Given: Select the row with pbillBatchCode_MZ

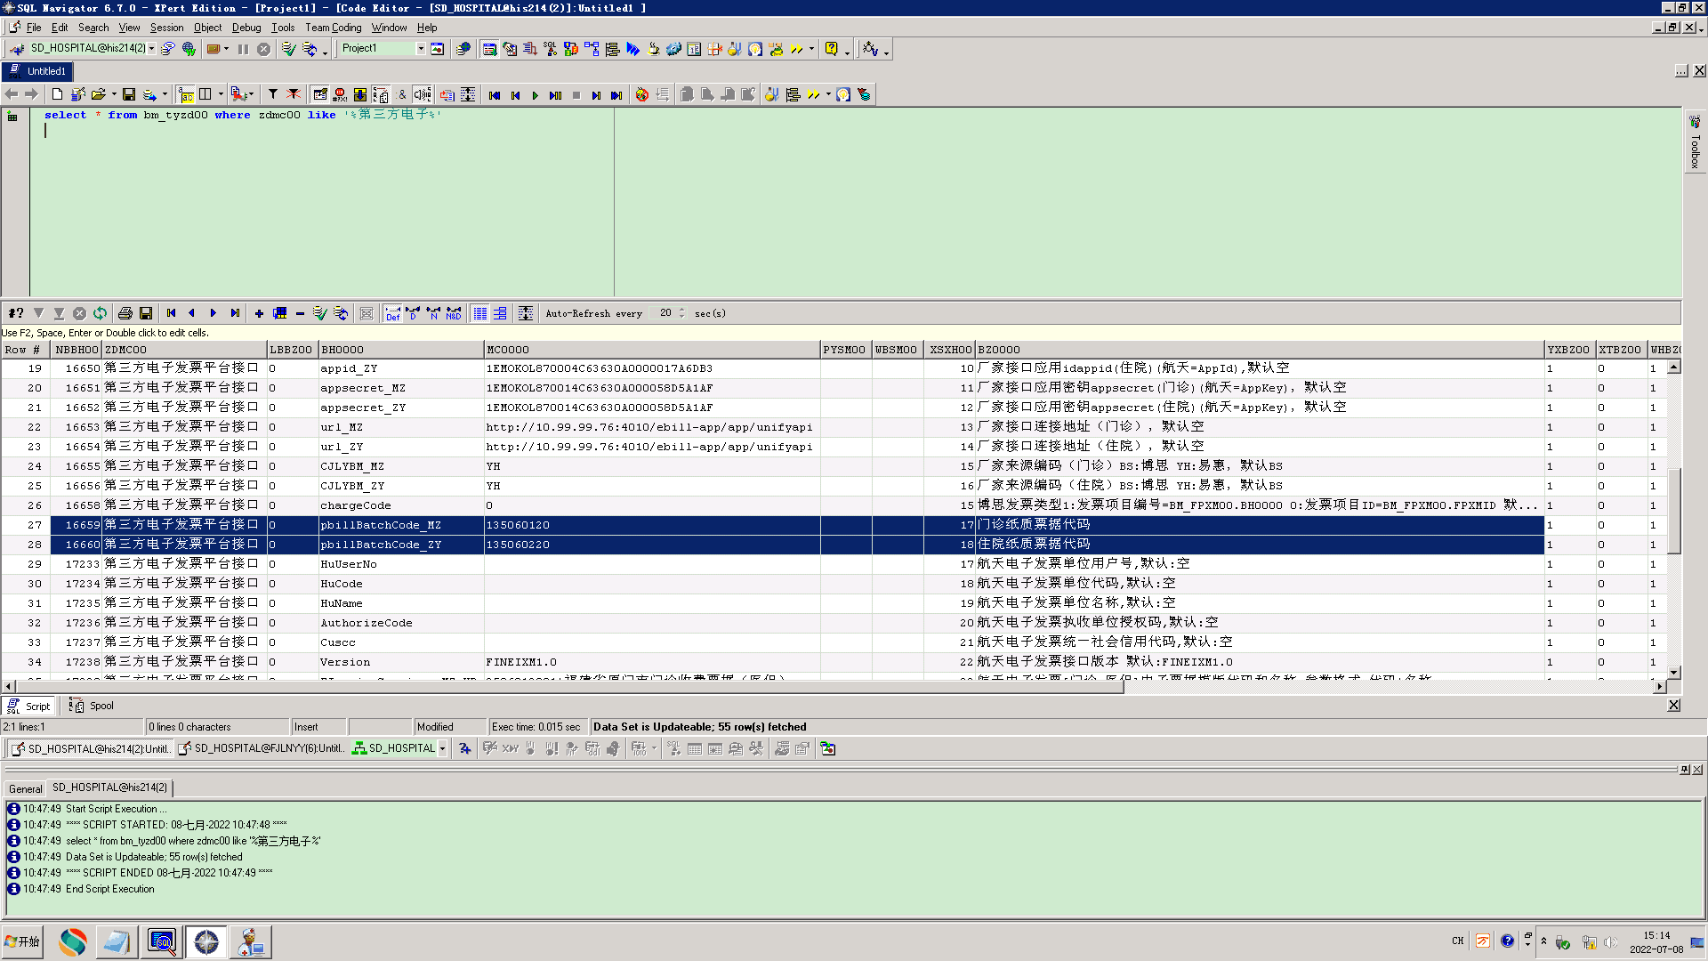Looking at the screenshot, I should [x=381, y=525].
